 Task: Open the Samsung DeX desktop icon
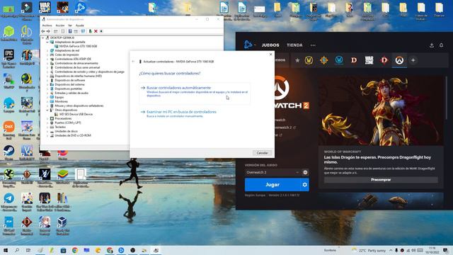pos(9,130)
